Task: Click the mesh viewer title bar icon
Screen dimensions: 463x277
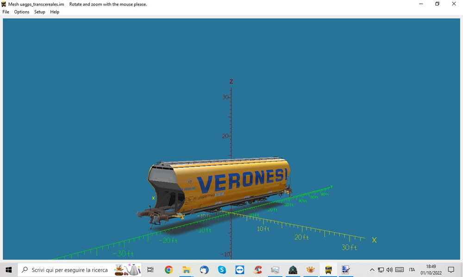Action: tap(4, 4)
